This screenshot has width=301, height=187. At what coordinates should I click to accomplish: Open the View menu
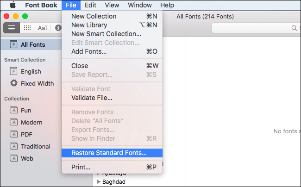tap(112, 5)
